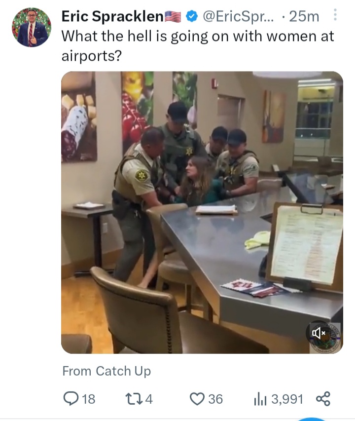The height and width of the screenshot is (421, 355).
Task: Click the 3,991 views count
Action: [x=287, y=399]
